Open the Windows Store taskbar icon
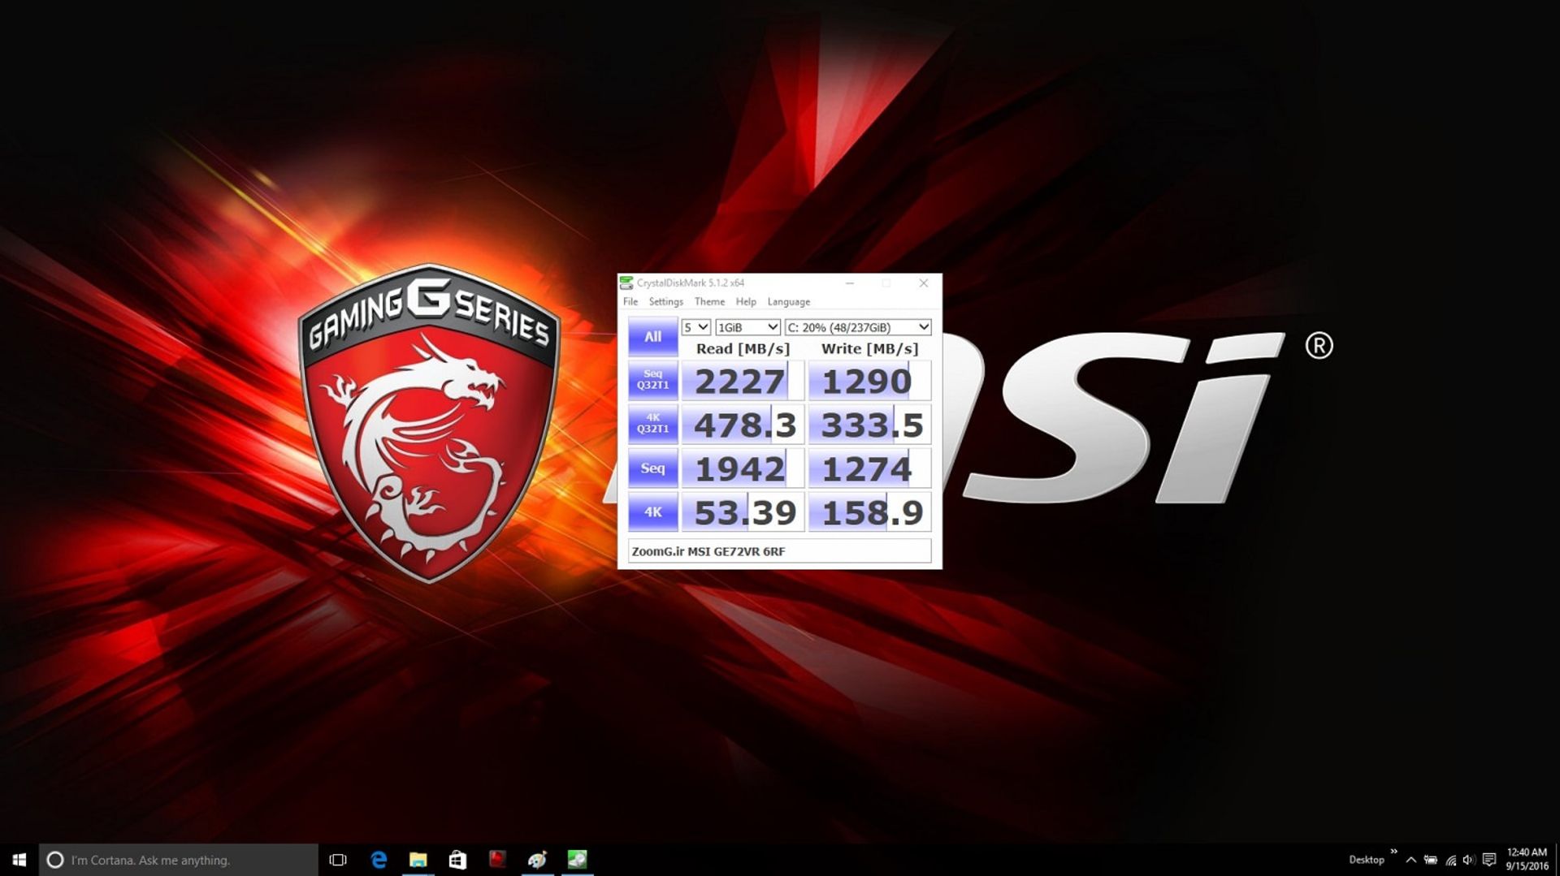The width and height of the screenshot is (1560, 876). [457, 860]
